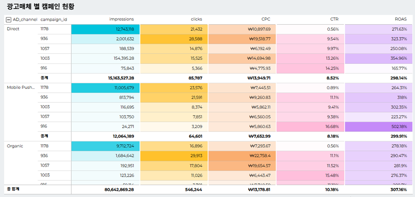Select the Organic channel row label
Viewport: 415px width, 197px height.
tap(15, 146)
